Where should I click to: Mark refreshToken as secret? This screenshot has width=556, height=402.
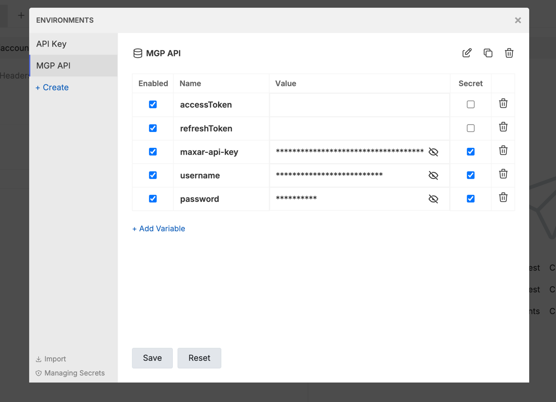[x=471, y=128]
